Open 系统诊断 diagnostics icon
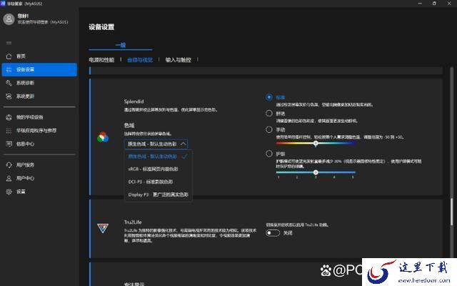The height and width of the screenshot is (286, 457). coord(9,83)
